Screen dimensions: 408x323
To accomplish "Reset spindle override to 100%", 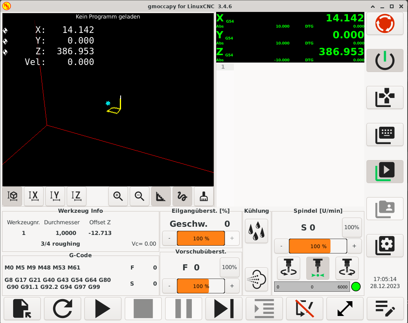I will point(352,227).
